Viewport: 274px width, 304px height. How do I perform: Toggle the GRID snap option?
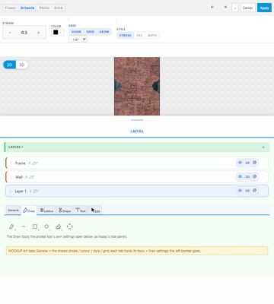[91, 32]
